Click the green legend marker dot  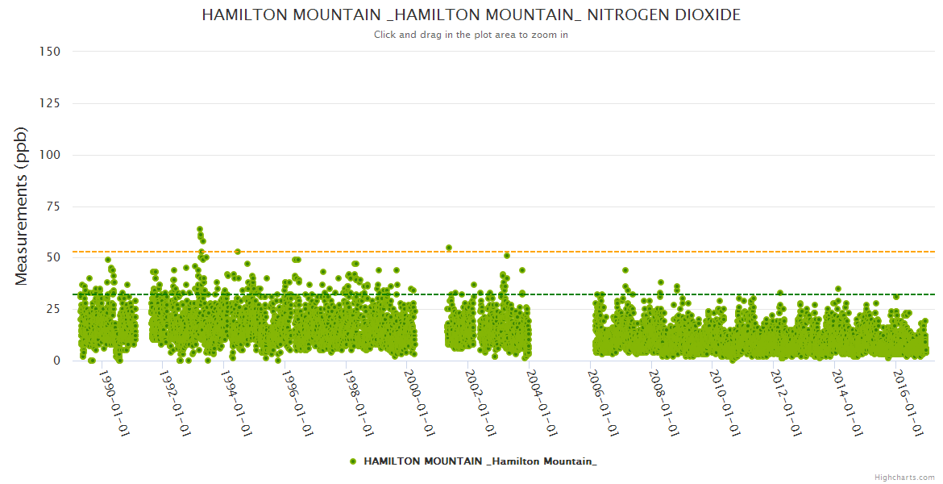point(353,461)
